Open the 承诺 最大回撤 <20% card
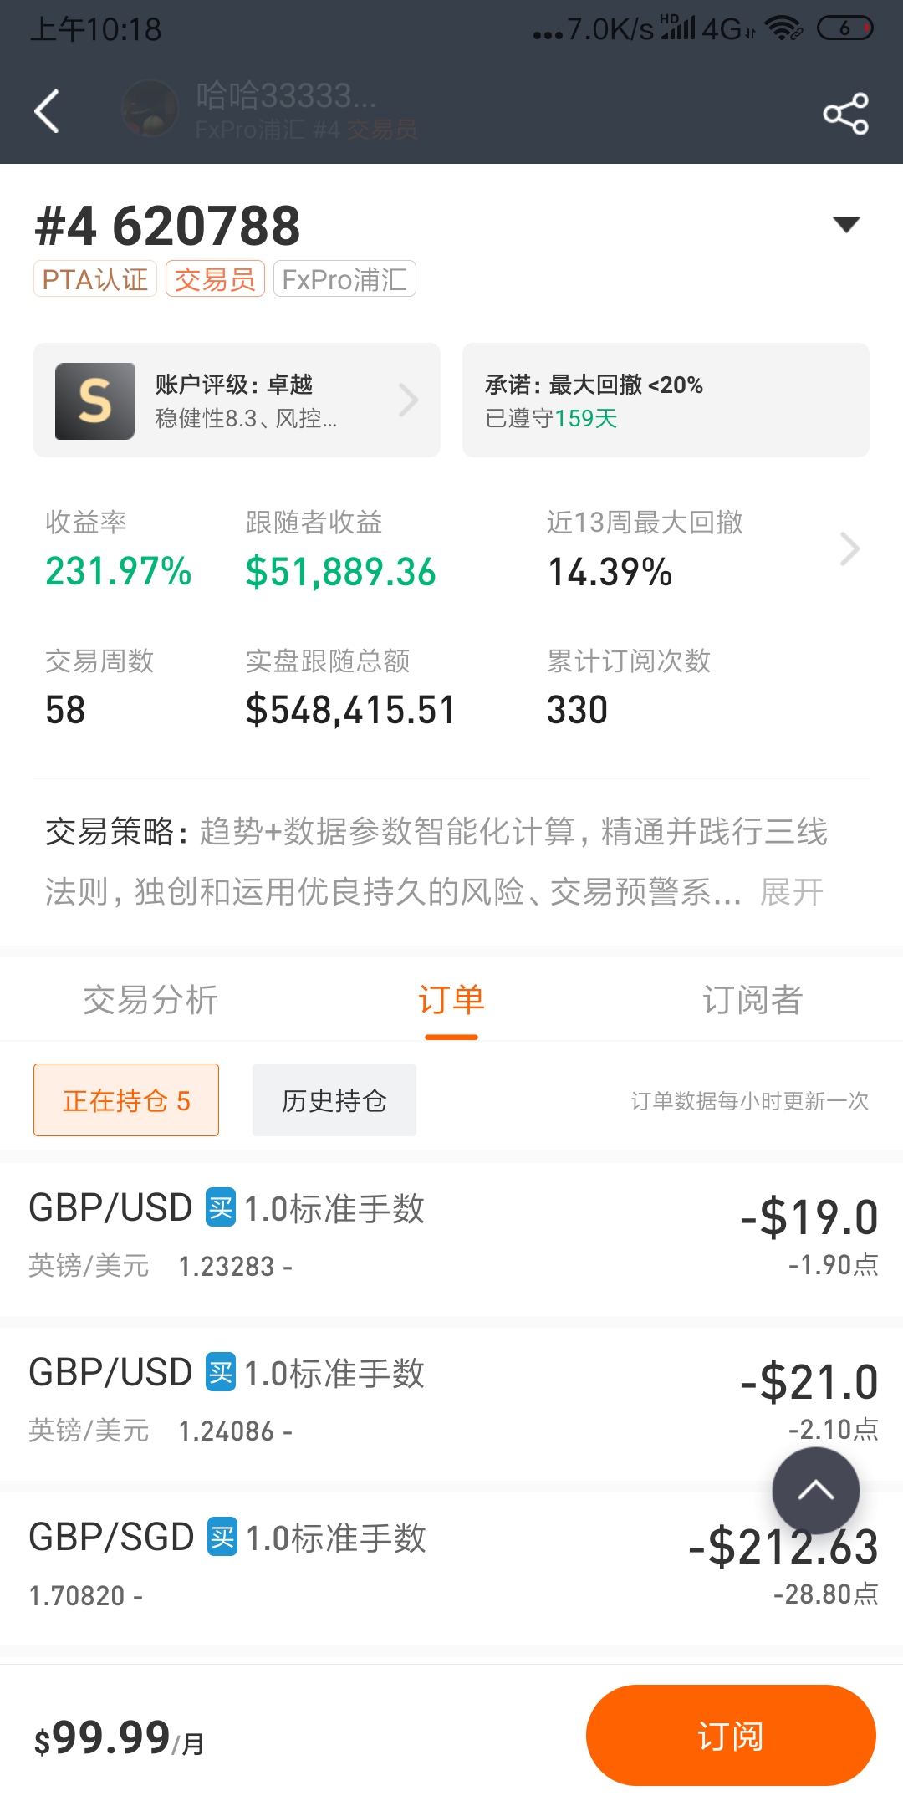 click(x=666, y=400)
